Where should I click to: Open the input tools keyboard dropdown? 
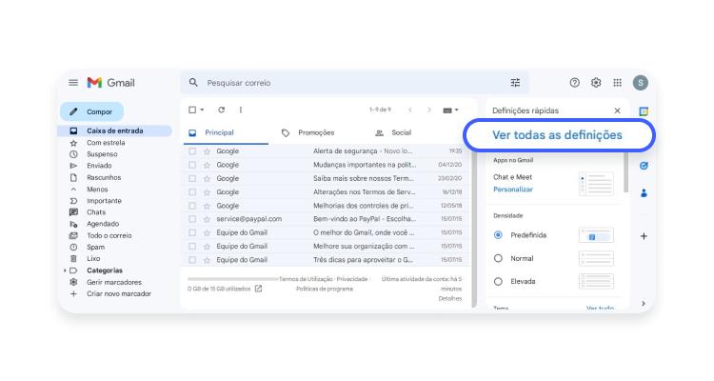click(x=450, y=110)
